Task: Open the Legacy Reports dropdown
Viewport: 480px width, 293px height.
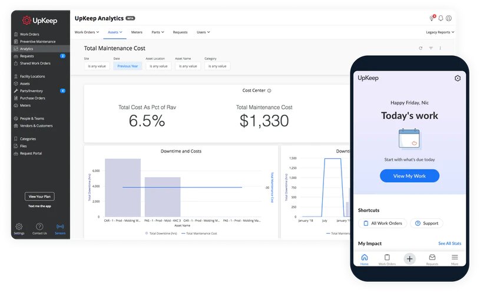Action: [x=440, y=32]
